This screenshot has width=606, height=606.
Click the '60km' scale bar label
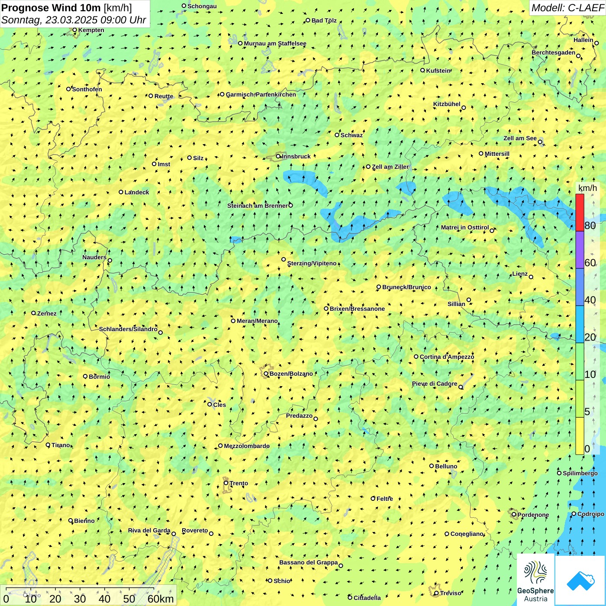pos(161,599)
